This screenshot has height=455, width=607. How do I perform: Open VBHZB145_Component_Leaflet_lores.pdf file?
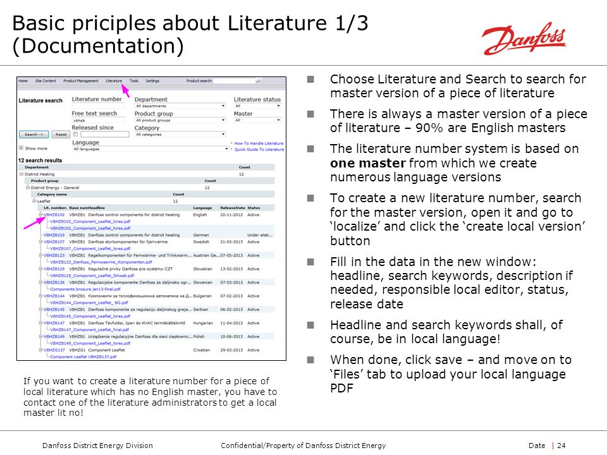pos(90,316)
